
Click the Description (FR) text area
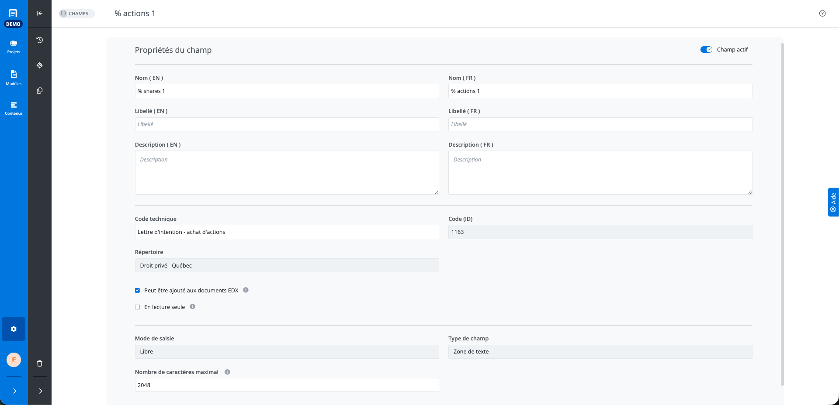click(x=600, y=173)
